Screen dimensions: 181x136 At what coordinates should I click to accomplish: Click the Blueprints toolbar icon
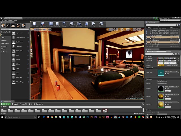pos(71,24)
